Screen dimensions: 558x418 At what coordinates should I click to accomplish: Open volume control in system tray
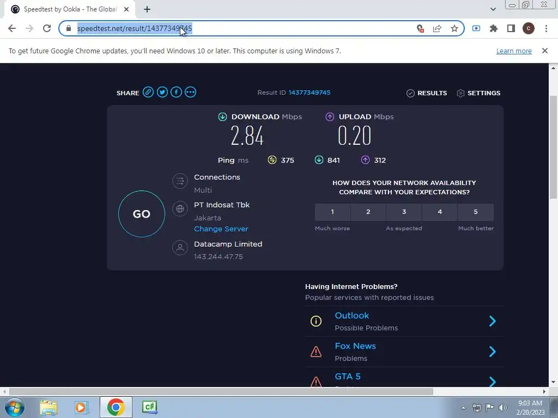point(503,408)
